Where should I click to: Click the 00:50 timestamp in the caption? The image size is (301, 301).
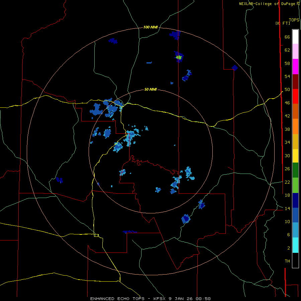click(x=203, y=299)
